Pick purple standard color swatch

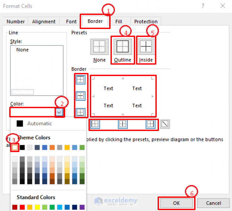[x=82, y=207]
